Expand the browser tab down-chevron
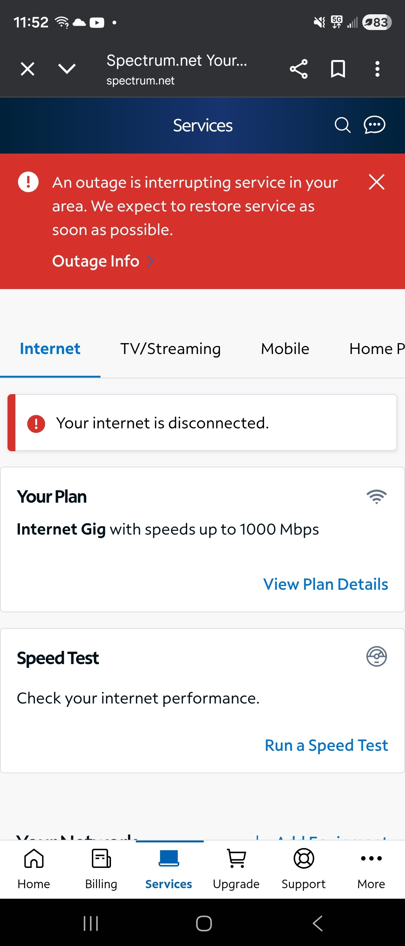The width and height of the screenshot is (405, 946). pyautogui.click(x=67, y=69)
